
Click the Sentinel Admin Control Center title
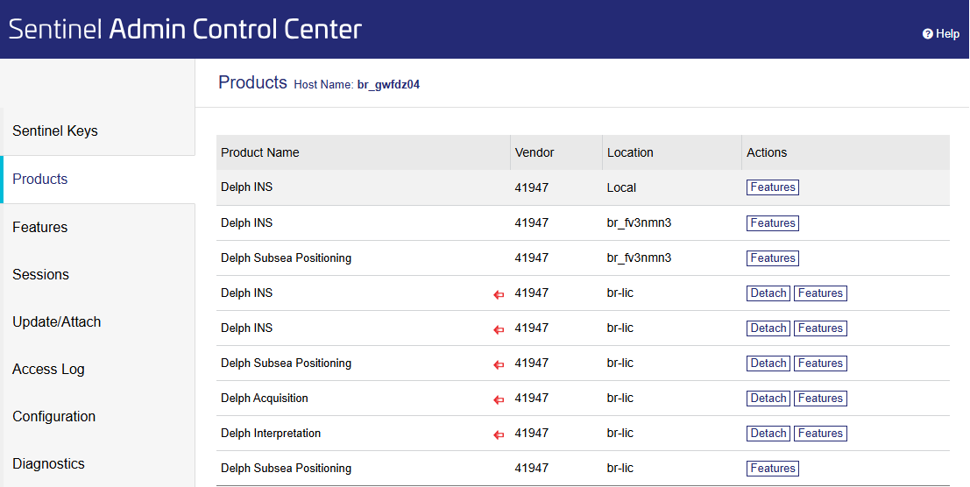tap(185, 29)
